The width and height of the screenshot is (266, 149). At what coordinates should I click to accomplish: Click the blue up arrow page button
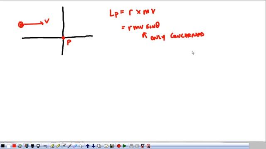(88, 146)
